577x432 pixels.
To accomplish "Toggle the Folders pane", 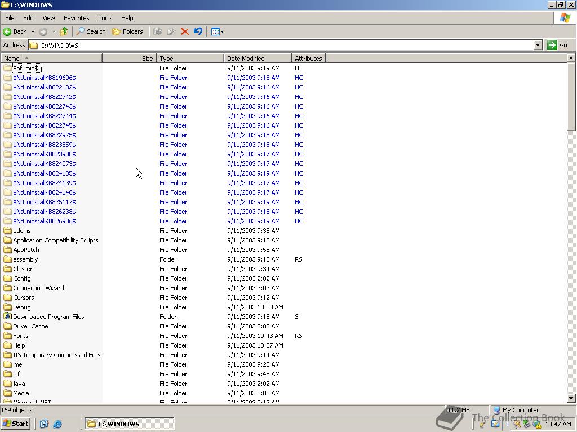I will [x=128, y=31].
